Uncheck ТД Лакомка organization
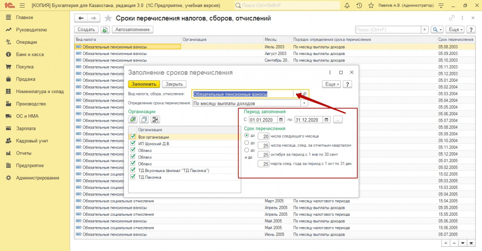The image size is (482, 251). (133, 177)
